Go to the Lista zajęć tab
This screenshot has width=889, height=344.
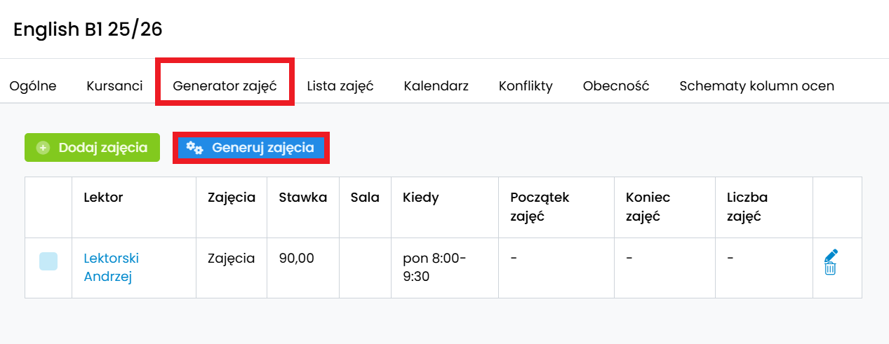pos(340,86)
